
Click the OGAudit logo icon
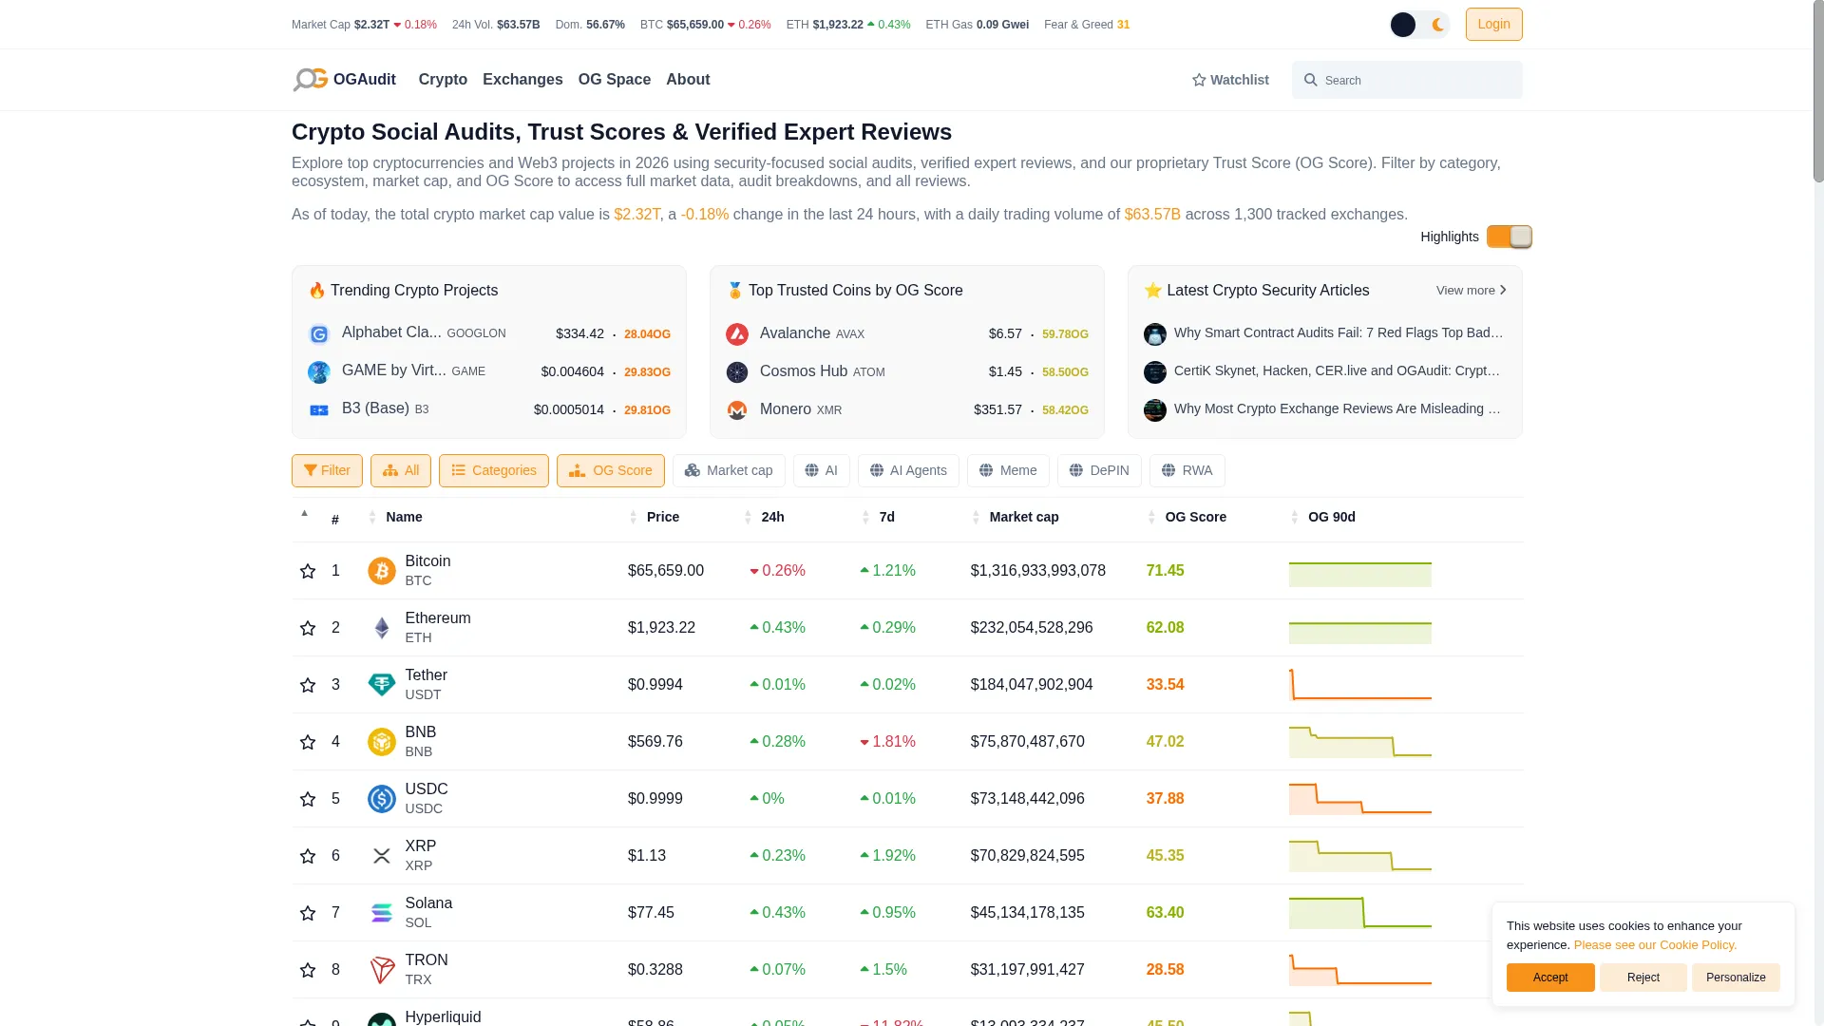click(311, 80)
